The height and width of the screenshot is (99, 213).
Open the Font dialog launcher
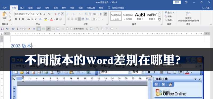tap(64, 24)
